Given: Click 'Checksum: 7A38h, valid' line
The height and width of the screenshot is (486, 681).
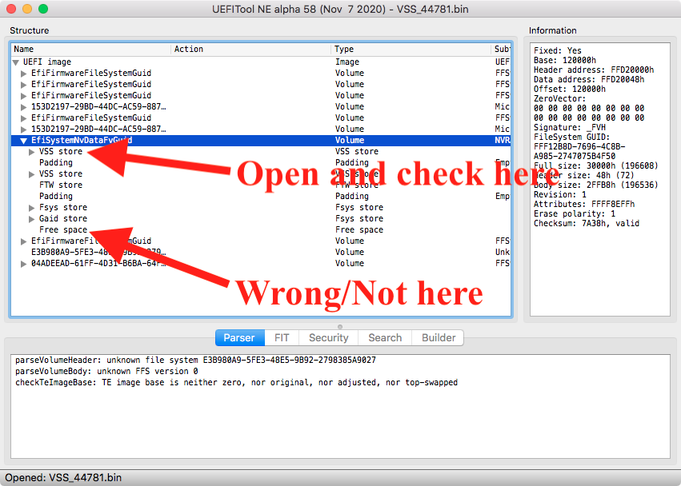Looking at the screenshot, I should [x=587, y=223].
